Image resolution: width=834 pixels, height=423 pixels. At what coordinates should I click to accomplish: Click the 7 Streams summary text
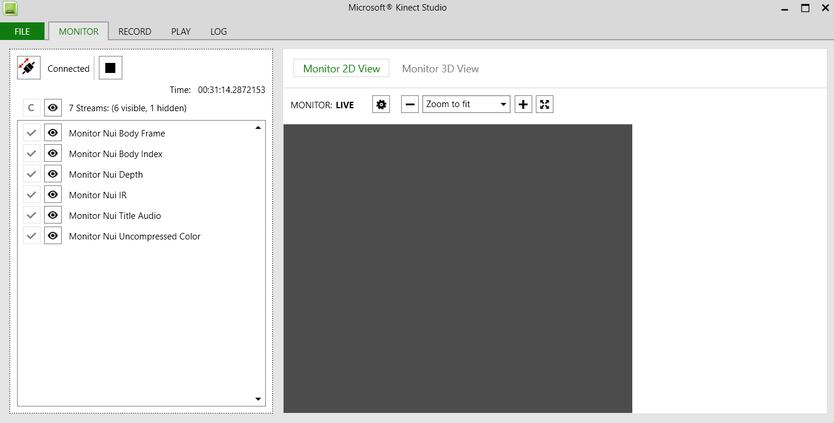[128, 108]
